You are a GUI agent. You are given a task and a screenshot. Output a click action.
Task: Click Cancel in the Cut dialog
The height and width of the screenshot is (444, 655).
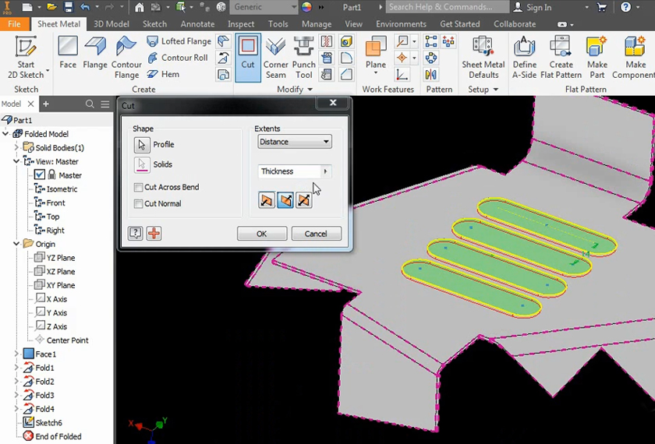pos(316,234)
